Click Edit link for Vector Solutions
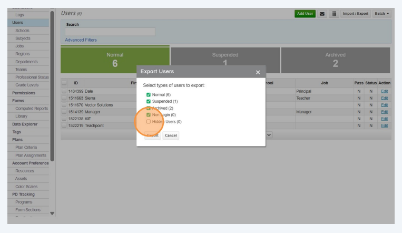Viewport: 402px width, 233px height. pyautogui.click(x=384, y=105)
